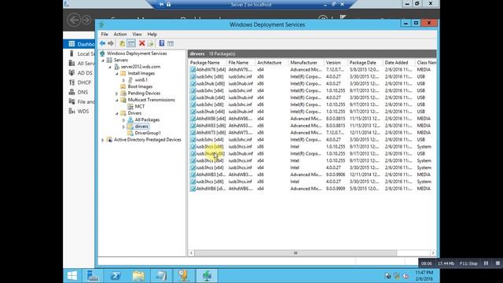Click the Up one level folder icon

122,43
